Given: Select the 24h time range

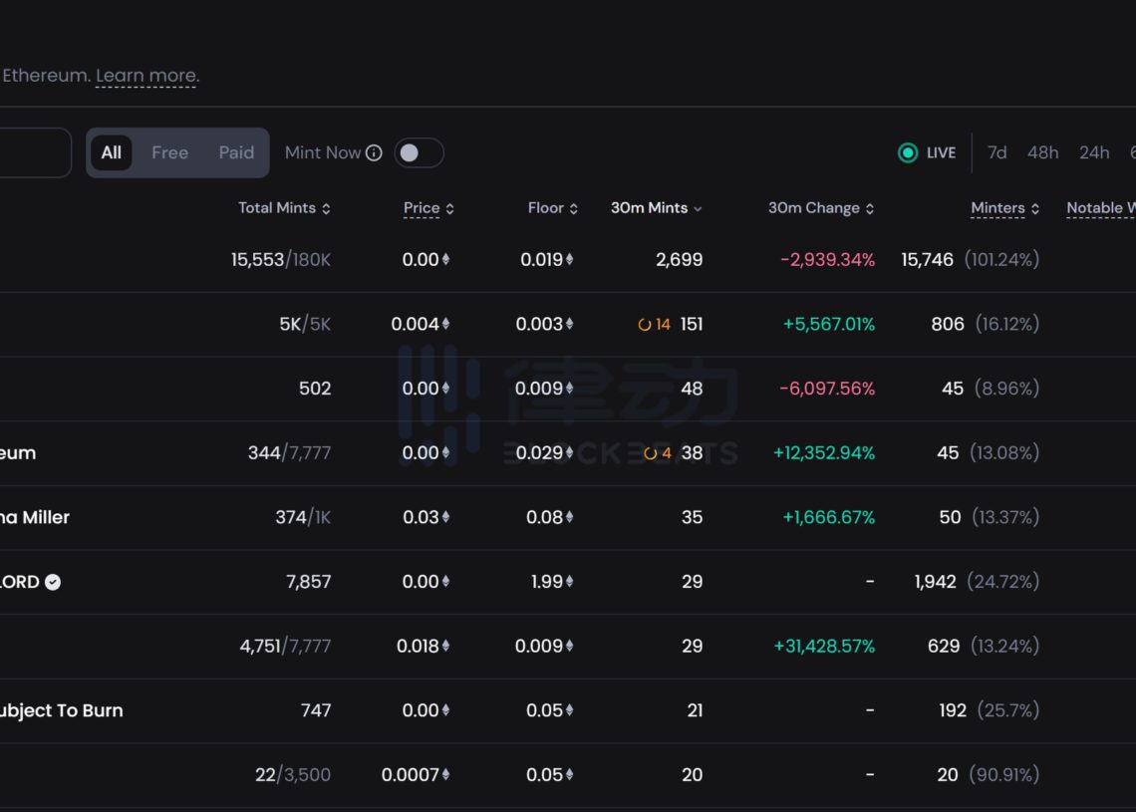Looking at the screenshot, I should 1093,152.
